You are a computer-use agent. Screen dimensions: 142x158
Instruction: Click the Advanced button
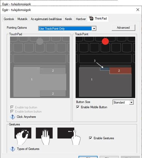123,28
